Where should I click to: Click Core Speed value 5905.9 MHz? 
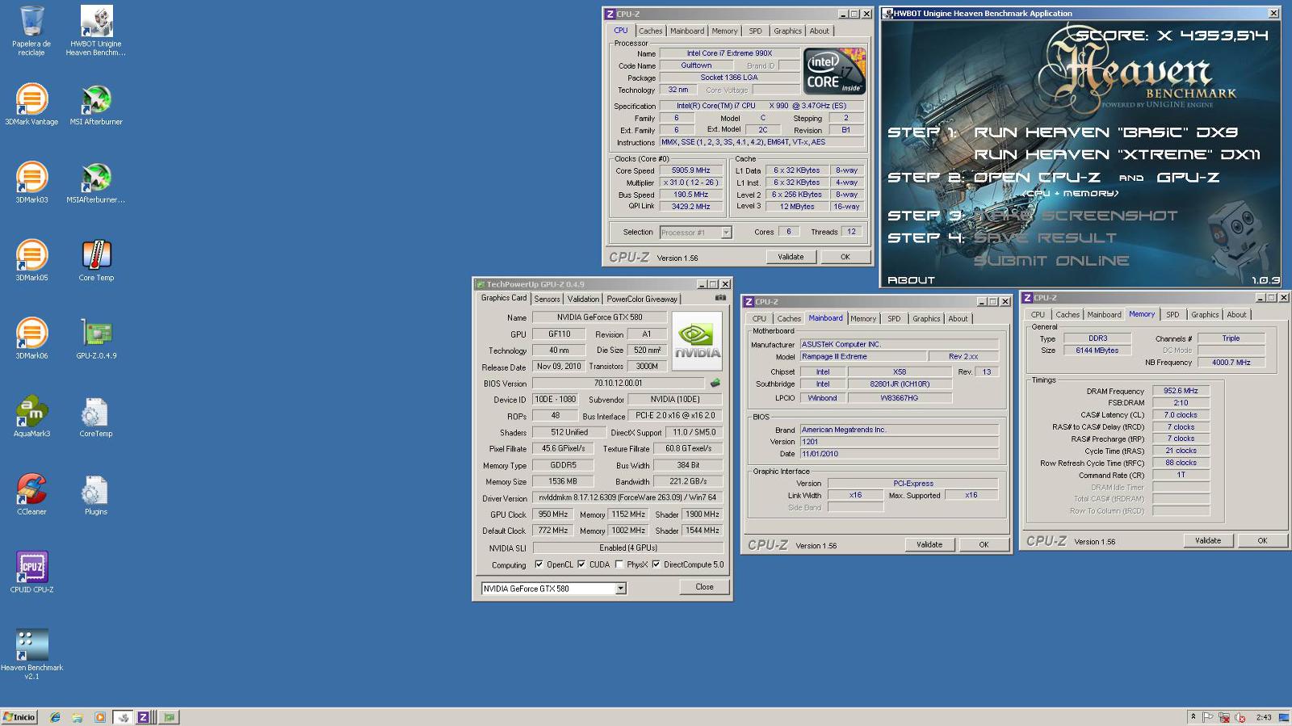point(691,170)
